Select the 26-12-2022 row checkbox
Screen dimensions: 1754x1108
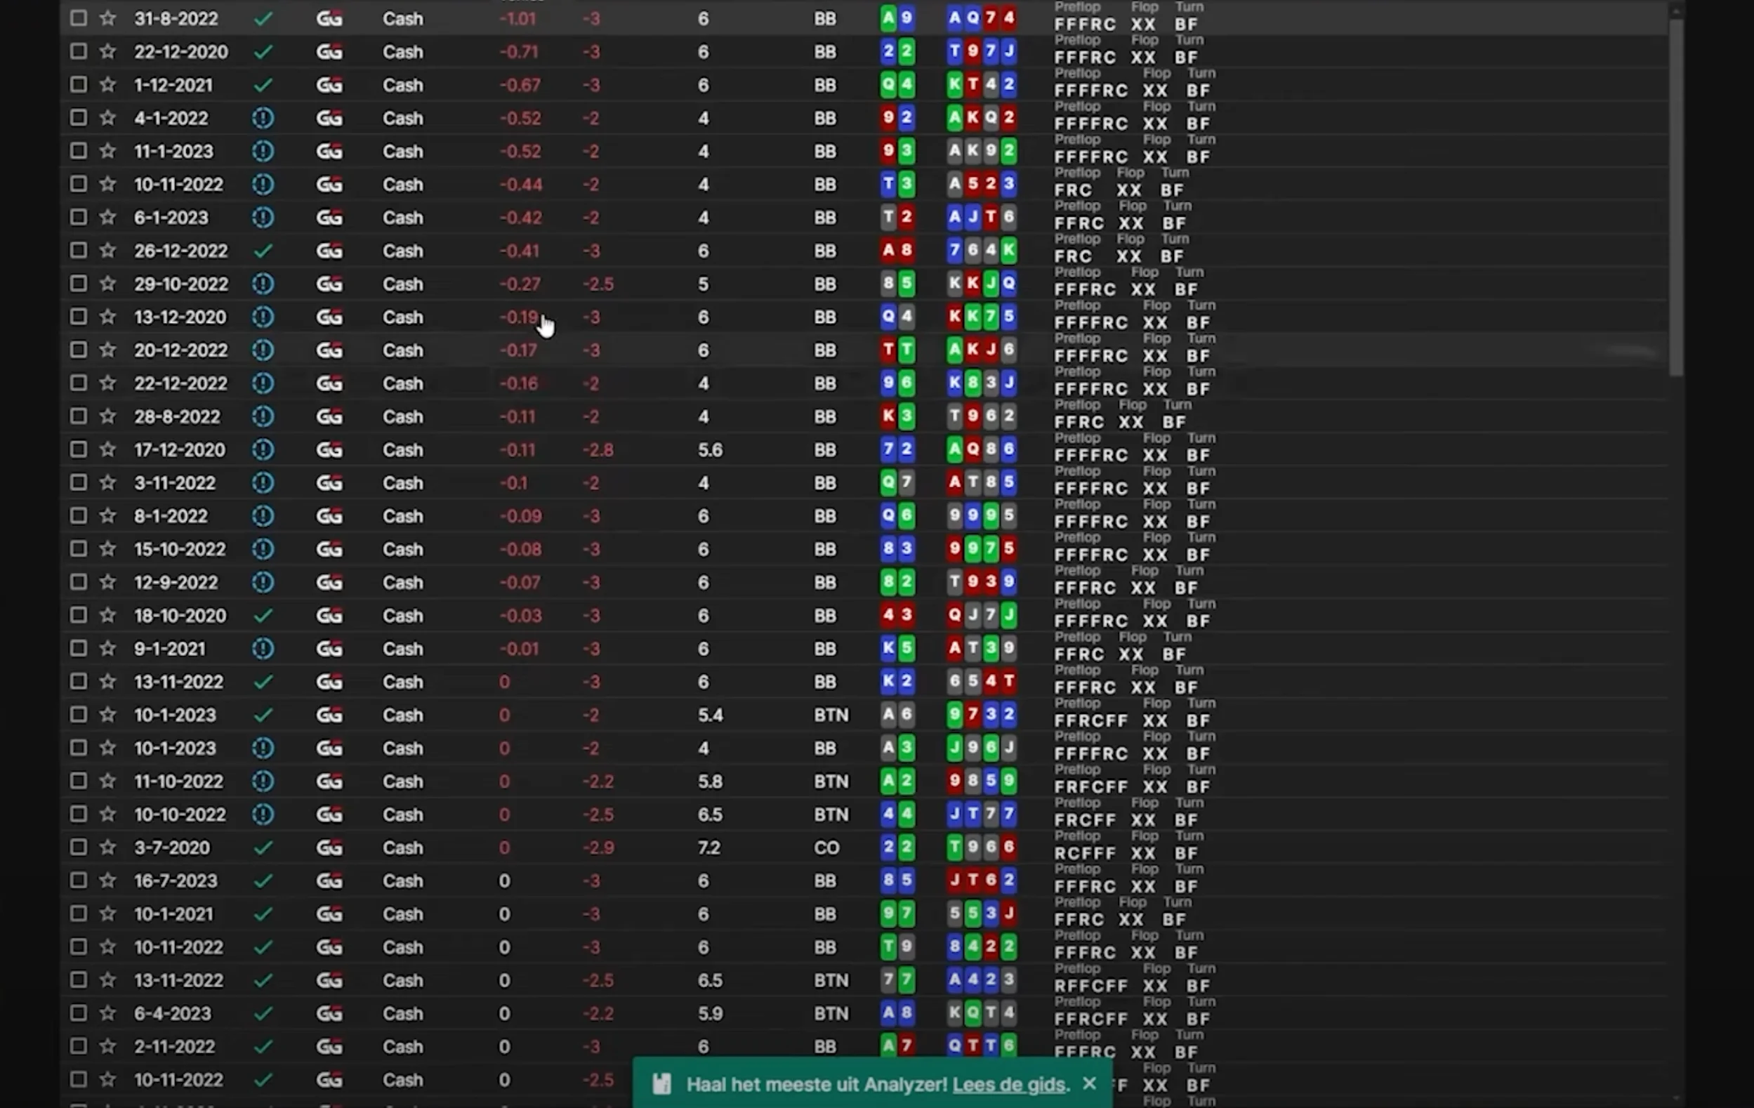click(78, 251)
